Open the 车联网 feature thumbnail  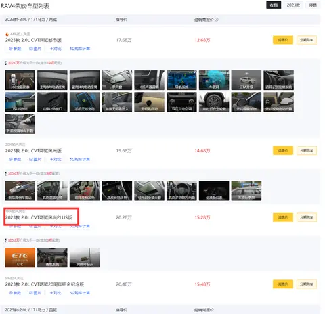tap(214, 80)
